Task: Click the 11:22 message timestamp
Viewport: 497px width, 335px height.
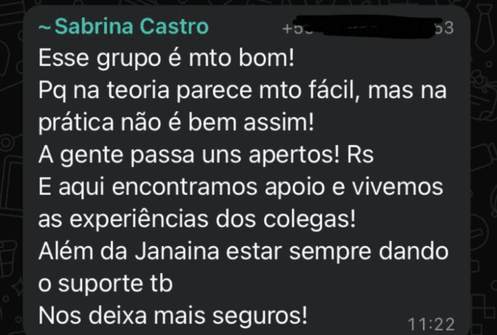Action: point(431,324)
